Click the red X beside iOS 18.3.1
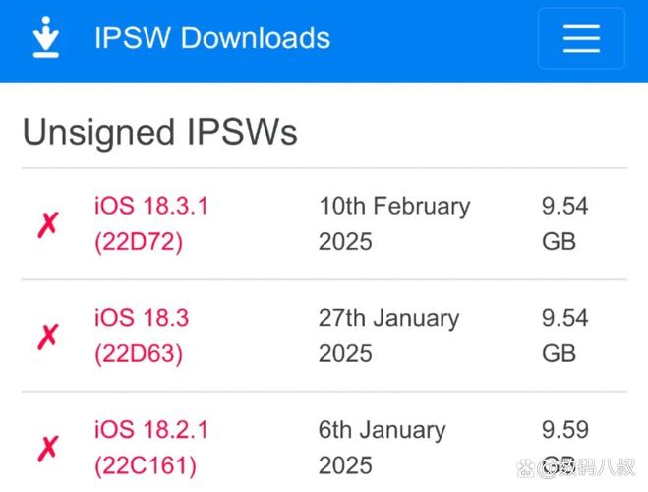Screen dimensions: 648x492 pos(47,225)
